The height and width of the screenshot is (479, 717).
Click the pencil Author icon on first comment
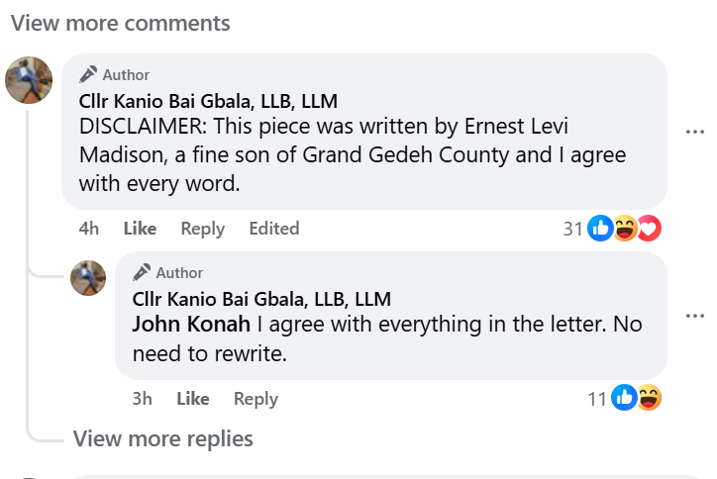tap(89, 74)
